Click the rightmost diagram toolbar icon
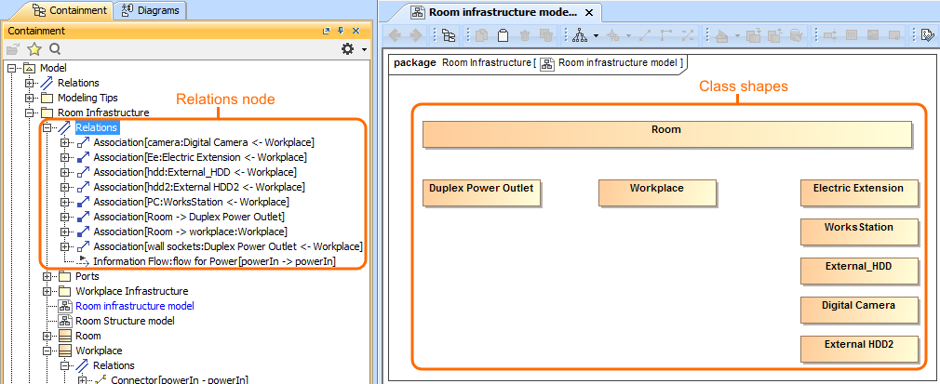The width and height of the screenshot is (940, 384). point(927,36)
